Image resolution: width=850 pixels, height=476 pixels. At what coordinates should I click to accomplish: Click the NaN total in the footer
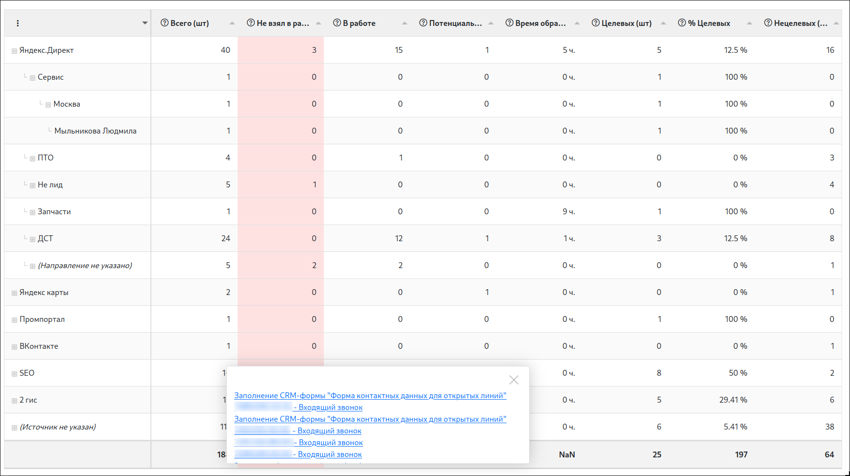567,454
